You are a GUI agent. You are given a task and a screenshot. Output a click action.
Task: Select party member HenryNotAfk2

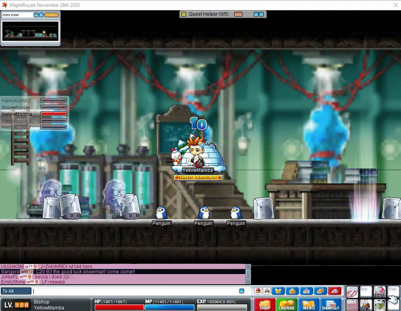click(x=16, y=101)
